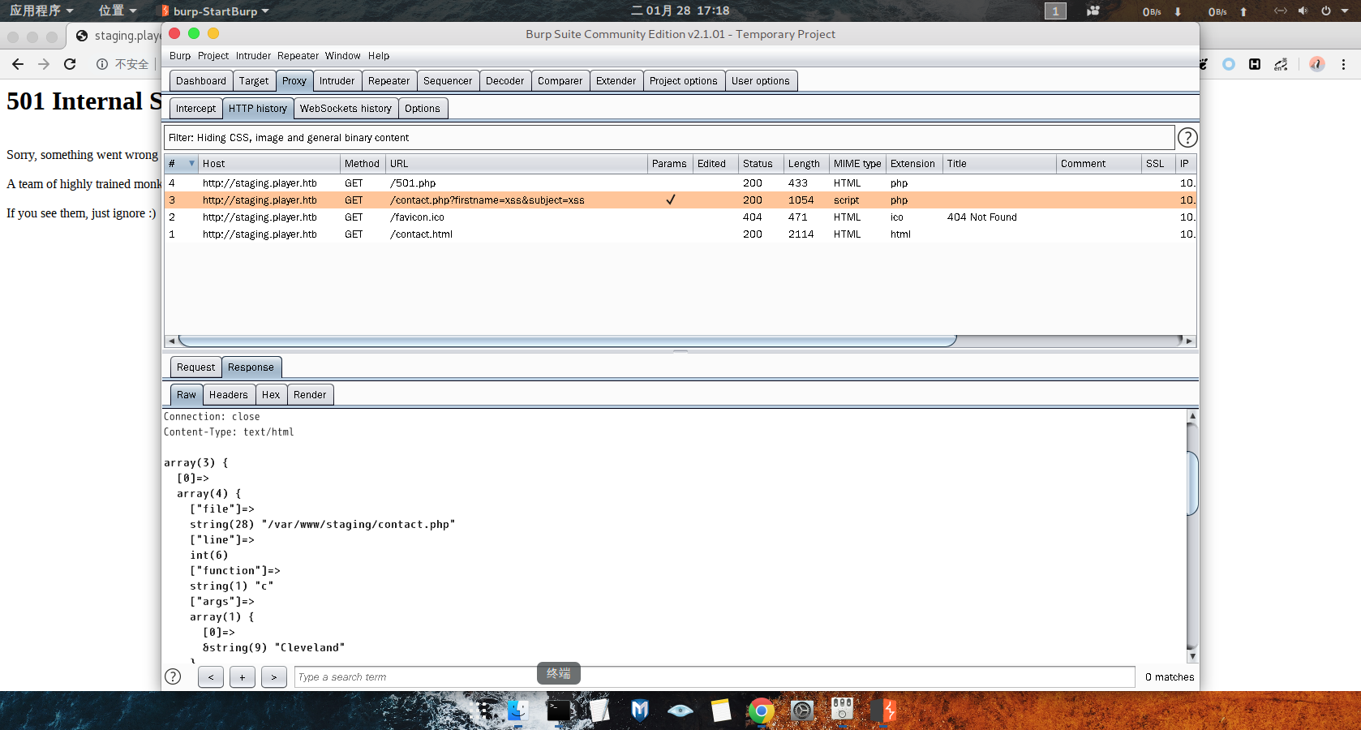Click the response pane vertical scrollbar
Image resolution: width=1361 pixels, height=730 pixels.
[1192, 483]
